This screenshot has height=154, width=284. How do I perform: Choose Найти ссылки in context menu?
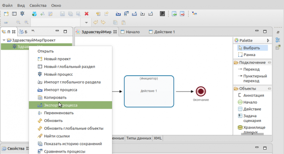[x=70, y=136]
